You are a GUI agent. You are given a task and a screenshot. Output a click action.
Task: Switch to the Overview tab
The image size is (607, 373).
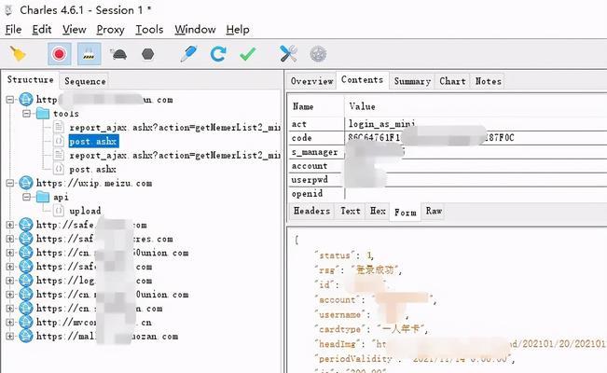pyautogui.click(x=312, y=81)
